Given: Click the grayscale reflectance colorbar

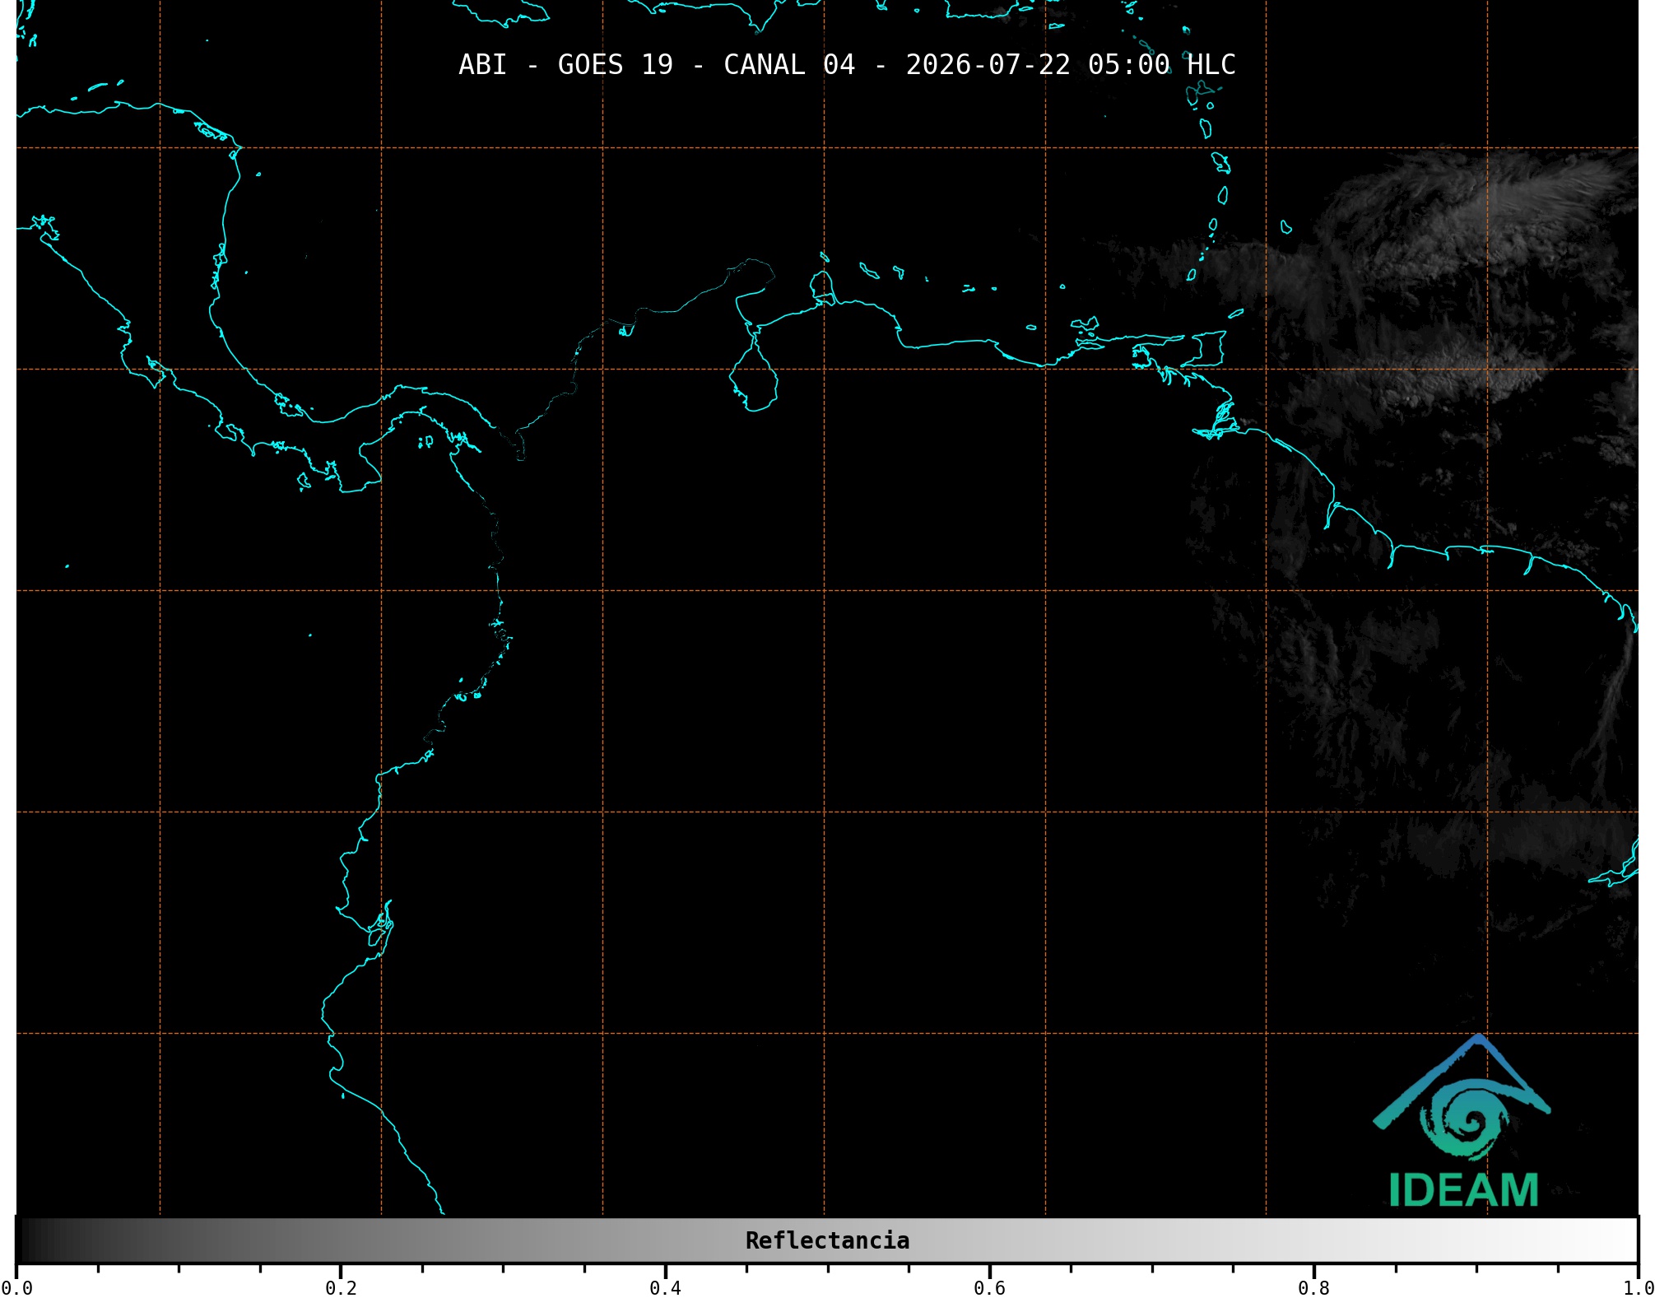Looking at the screenshot, I should click(x=827, y=1240).
